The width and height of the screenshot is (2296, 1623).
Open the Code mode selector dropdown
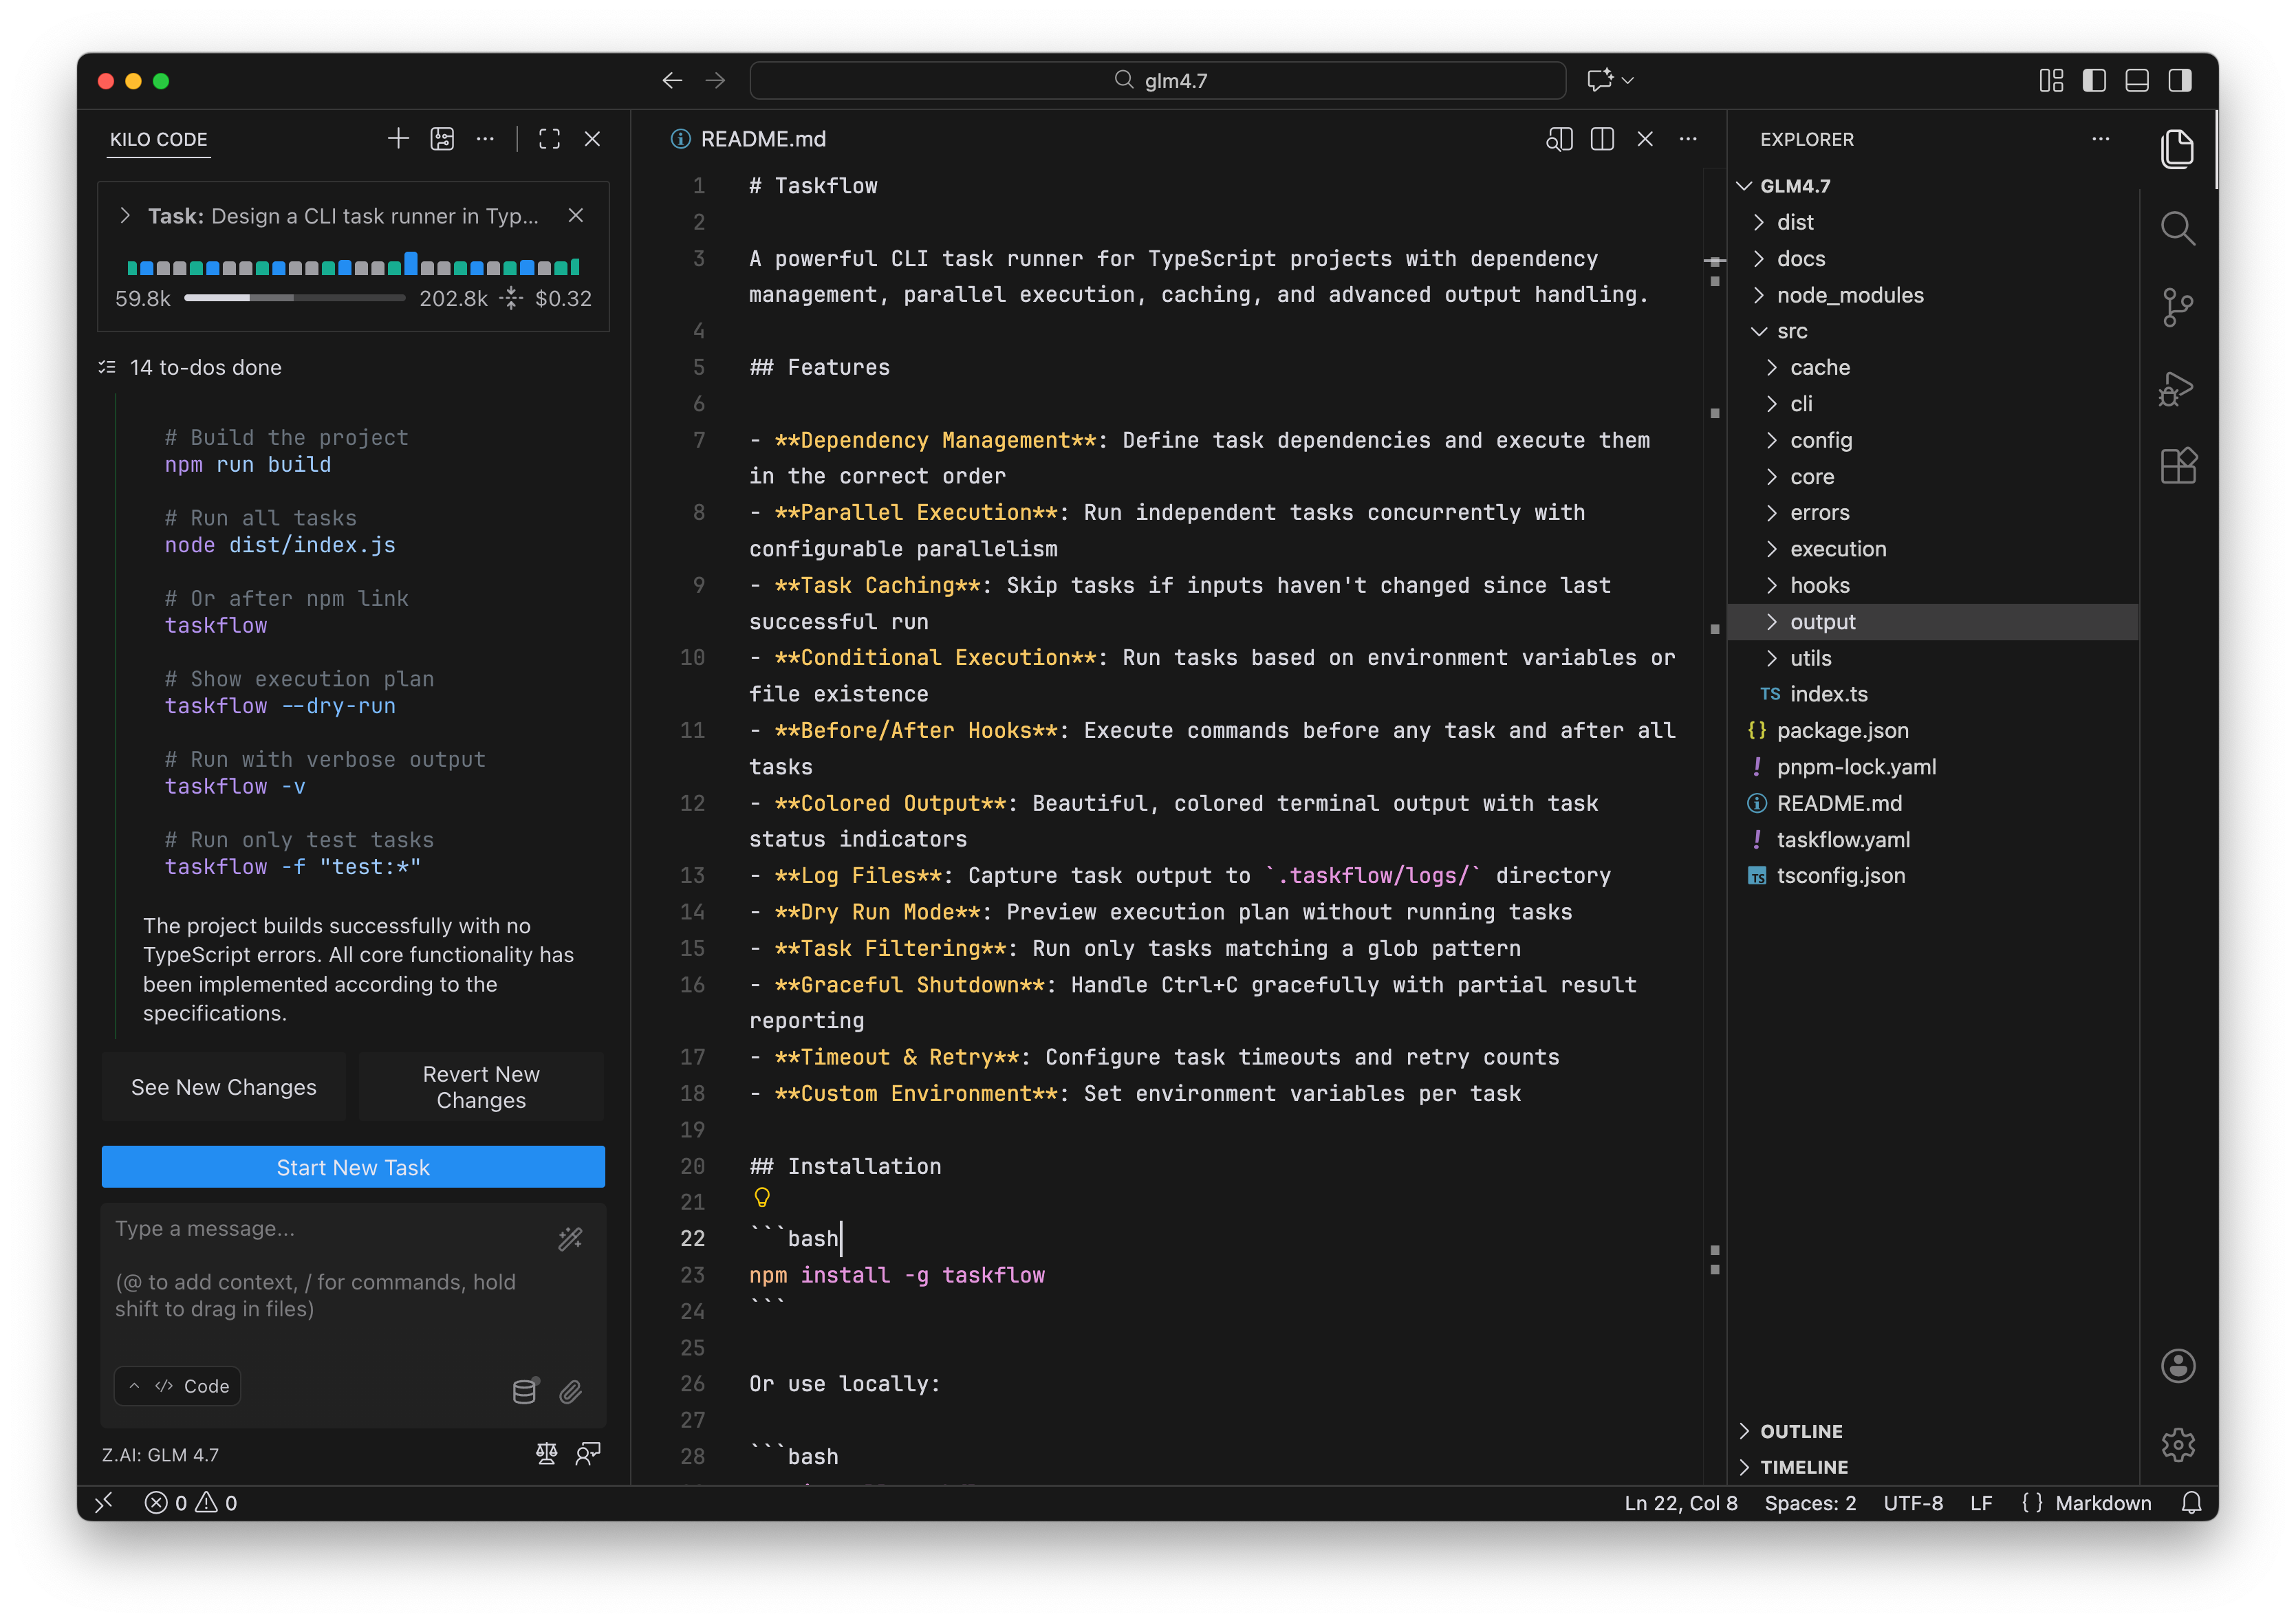tap(178, 1386)
